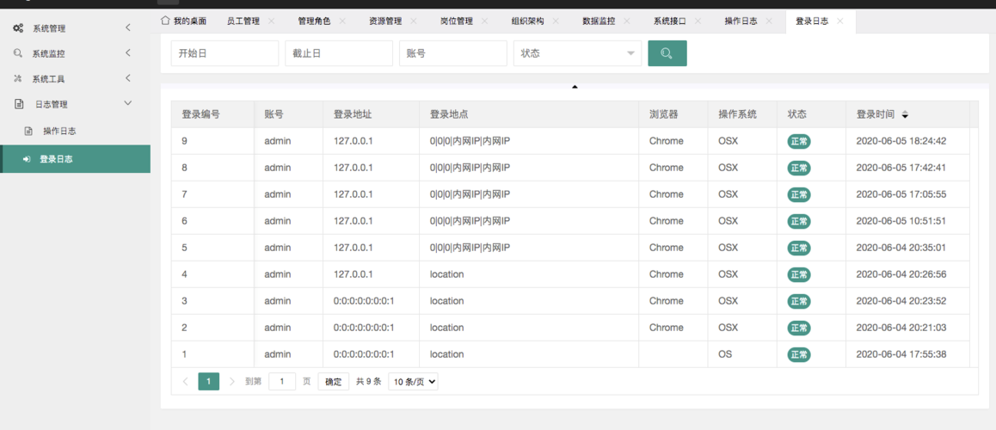The height and width of the screenshot is (430, 996).
Task: Click 'location' in row 4
Action: (447, 274)
